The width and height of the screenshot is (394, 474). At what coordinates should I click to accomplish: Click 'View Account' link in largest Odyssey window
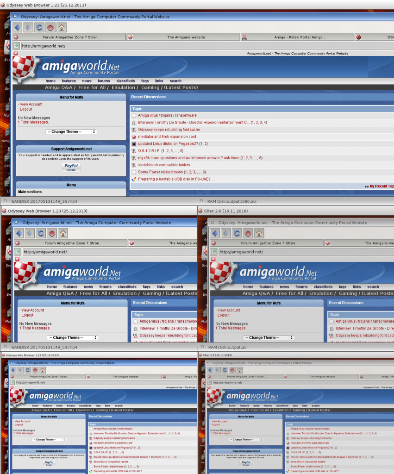(x=31, y=104)
